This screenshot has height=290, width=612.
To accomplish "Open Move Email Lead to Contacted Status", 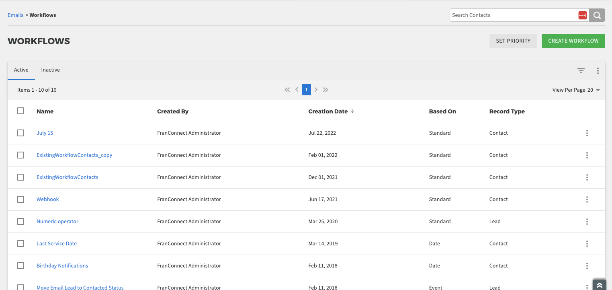I will pyautogui.click(x=80, y=288).
